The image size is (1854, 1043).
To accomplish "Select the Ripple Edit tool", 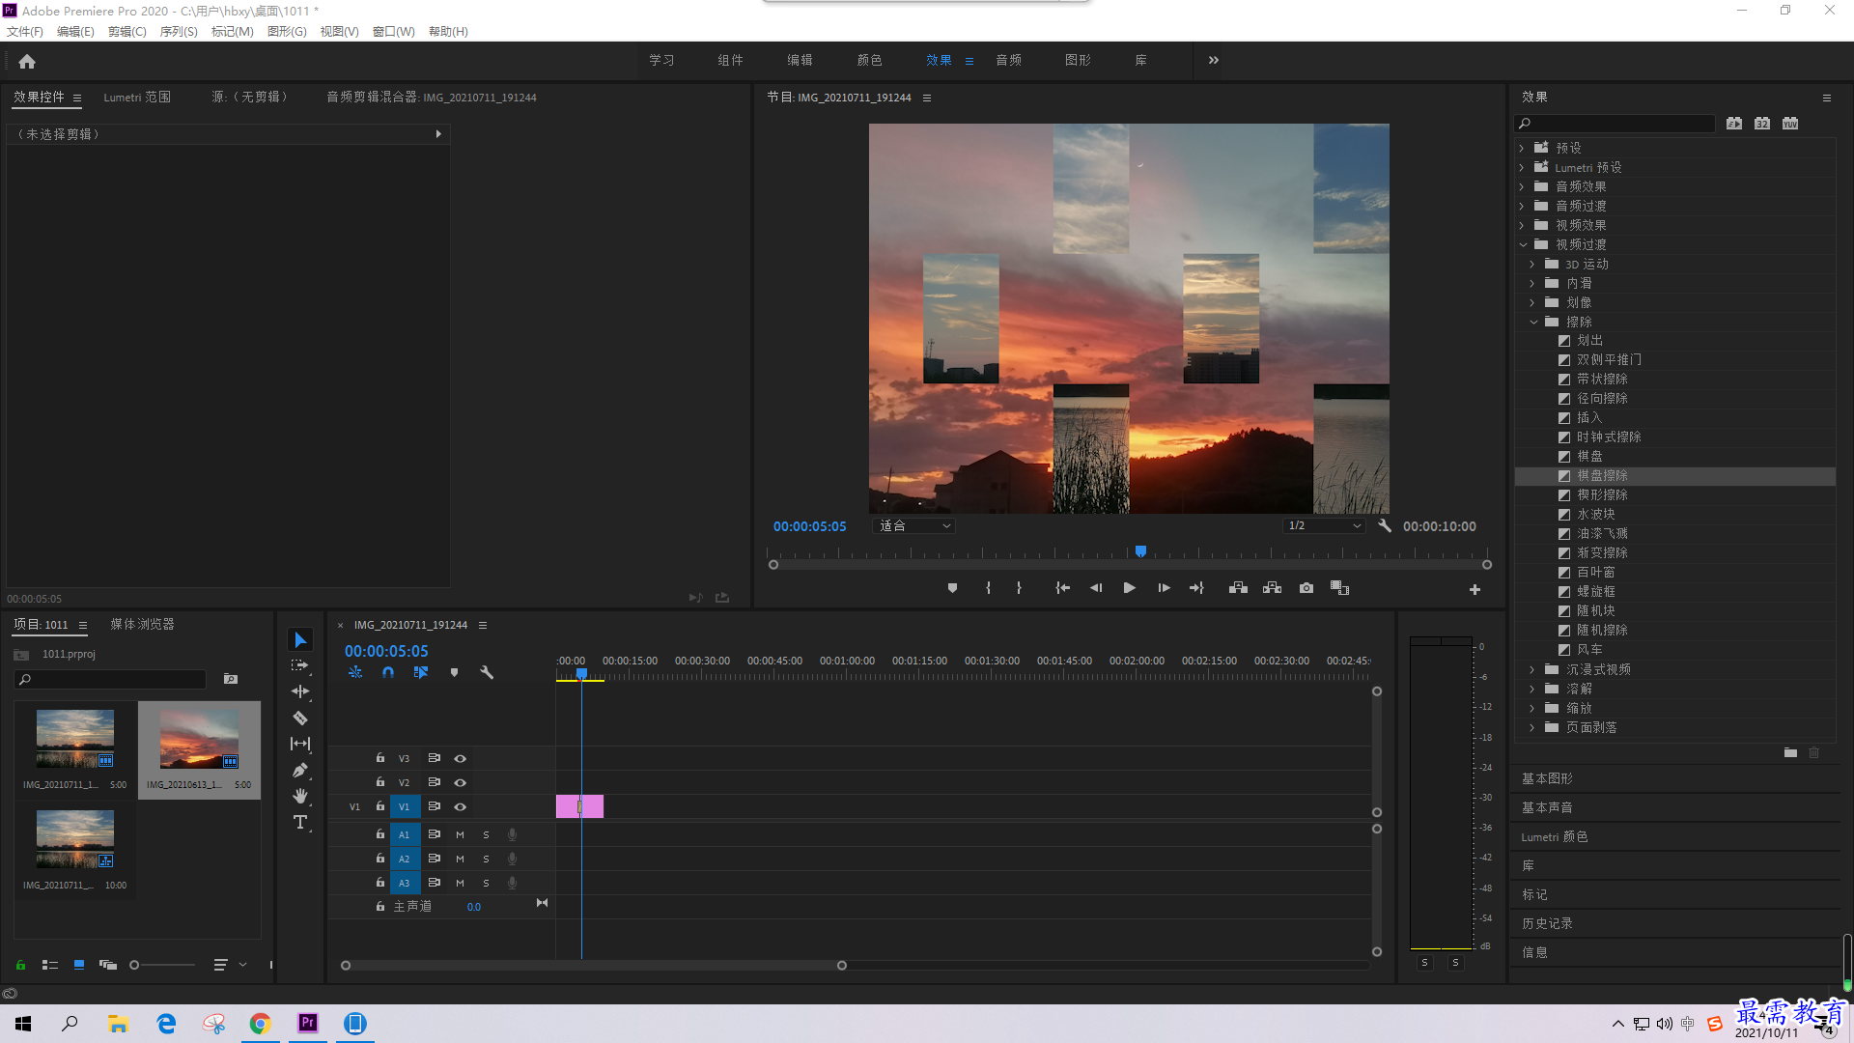I will pyautogui.click(x=300, y=691).
